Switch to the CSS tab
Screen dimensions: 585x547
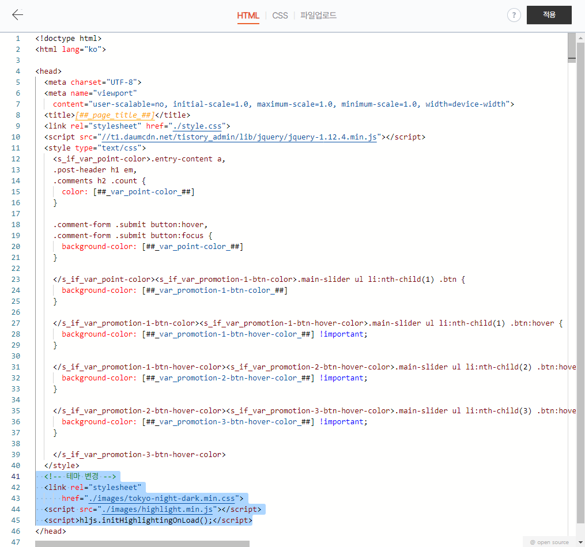pyautogui.click(x=280, y=16)
